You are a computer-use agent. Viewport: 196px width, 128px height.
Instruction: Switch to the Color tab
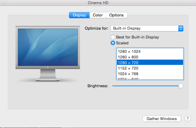[98, 15]
